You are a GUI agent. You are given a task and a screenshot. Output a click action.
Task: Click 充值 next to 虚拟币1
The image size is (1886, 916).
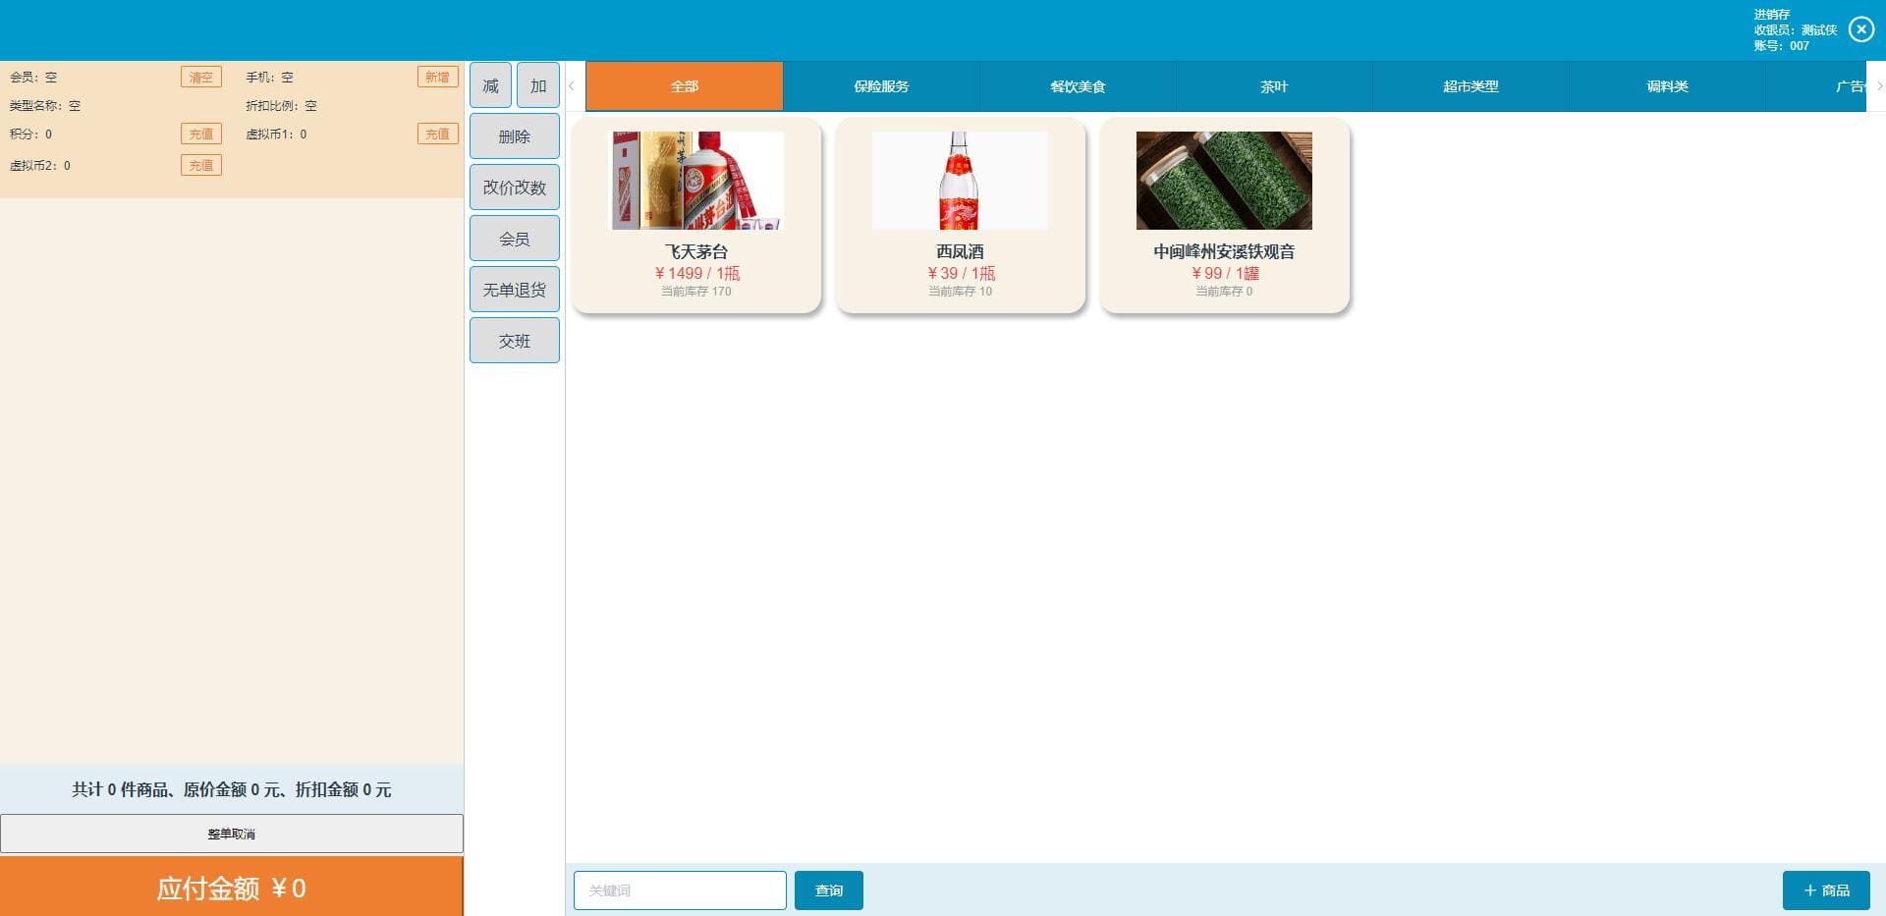[x=438, y=134]
